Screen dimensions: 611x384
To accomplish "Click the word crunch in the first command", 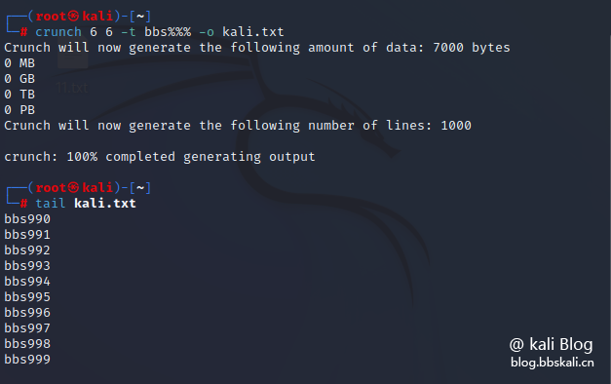I will coord(58,32).
